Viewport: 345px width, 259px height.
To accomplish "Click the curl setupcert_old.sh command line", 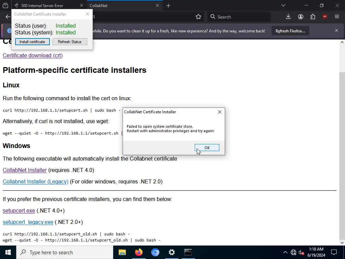I will 66,234.
